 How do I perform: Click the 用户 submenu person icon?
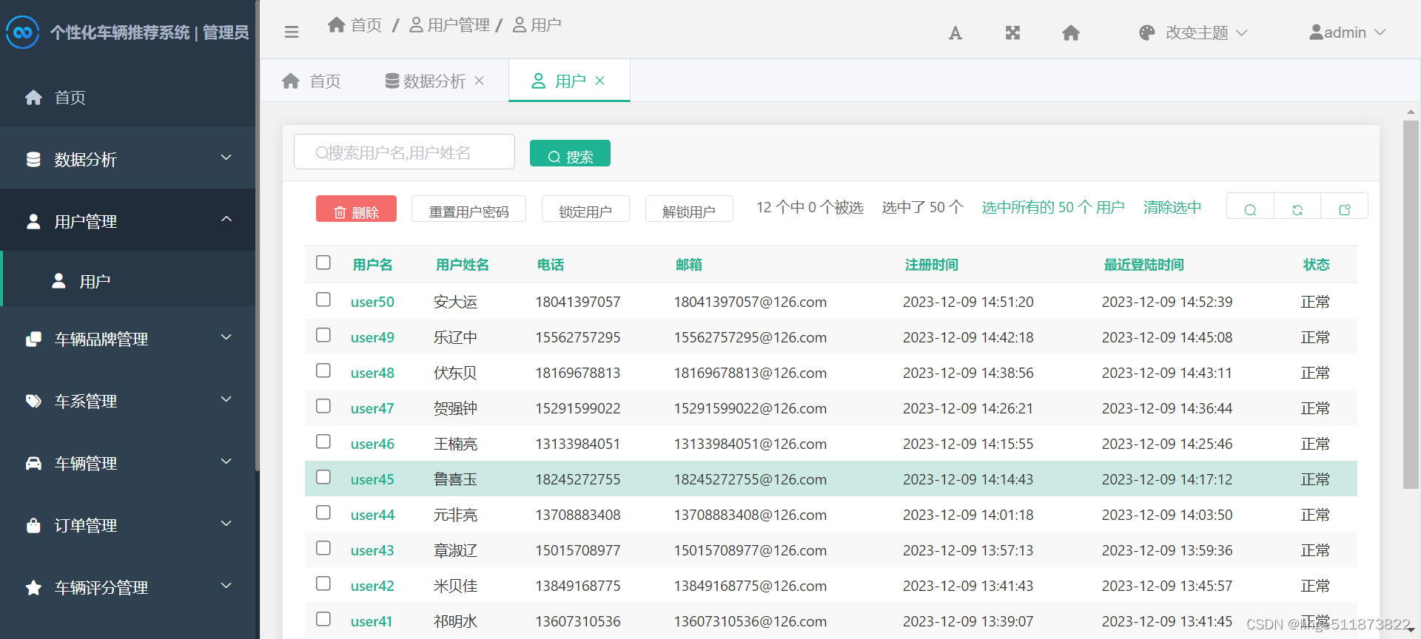pyautogui.click(x=58, y=281)
